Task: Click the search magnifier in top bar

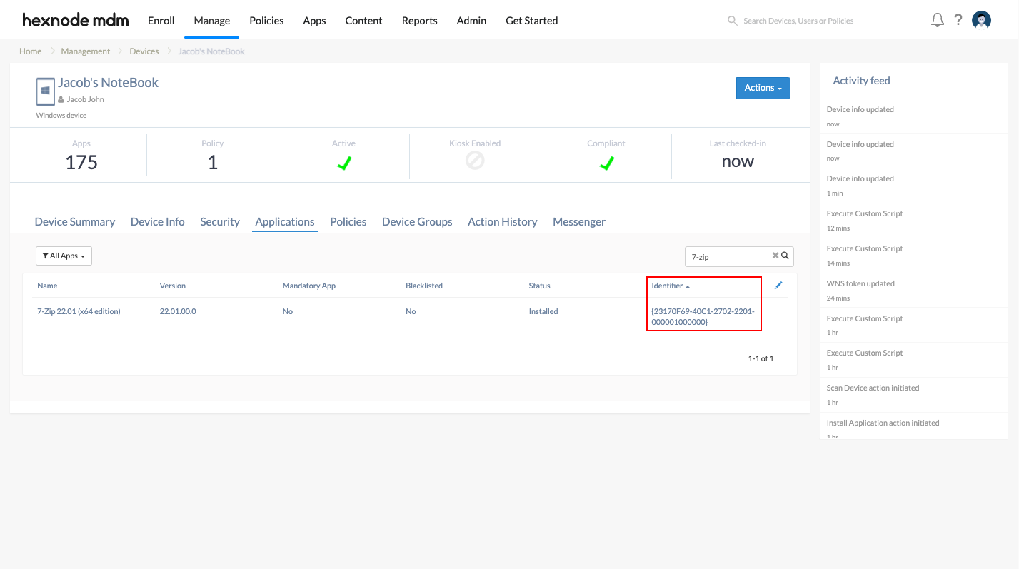Action: [732, 21]
